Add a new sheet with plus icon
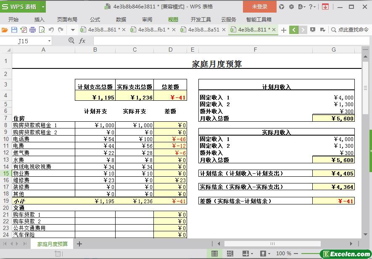This screenshot has width=372, height=259. coord(79,244)
